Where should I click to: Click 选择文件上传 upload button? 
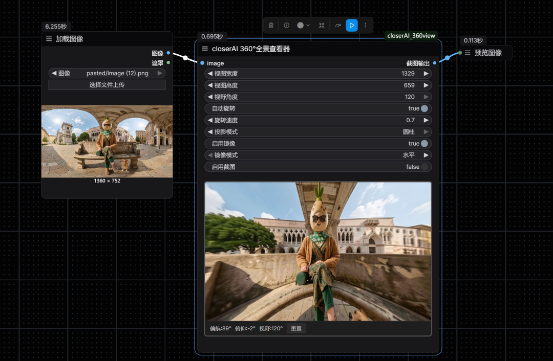click(107, 85)
